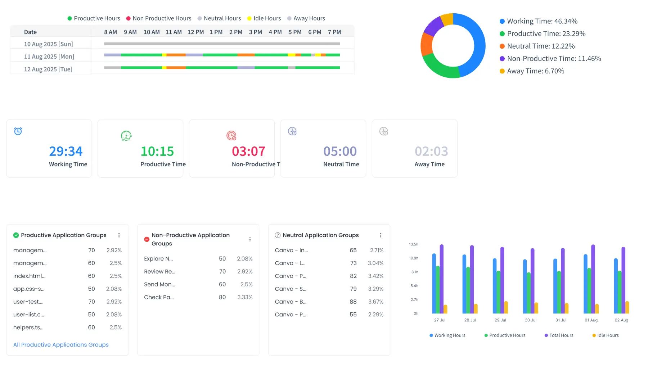Open the All Productive Applications Groups link

coord(60,344)
